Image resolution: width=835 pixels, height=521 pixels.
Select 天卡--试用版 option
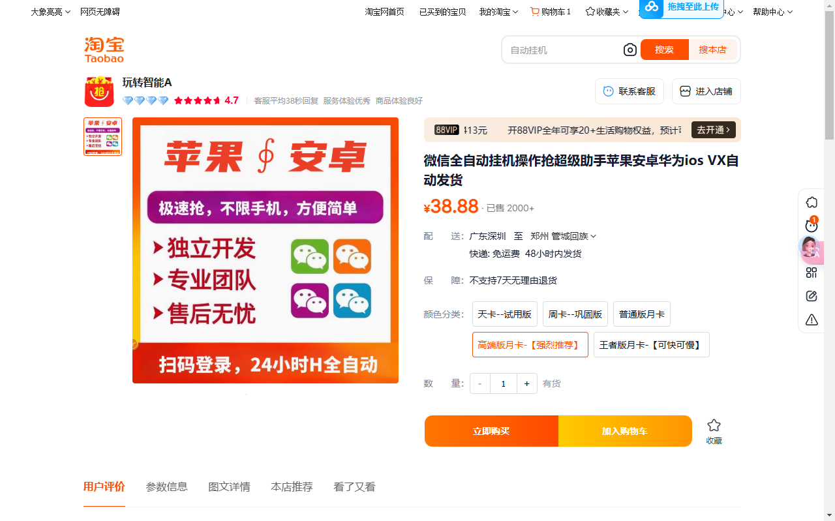point(505,314)
